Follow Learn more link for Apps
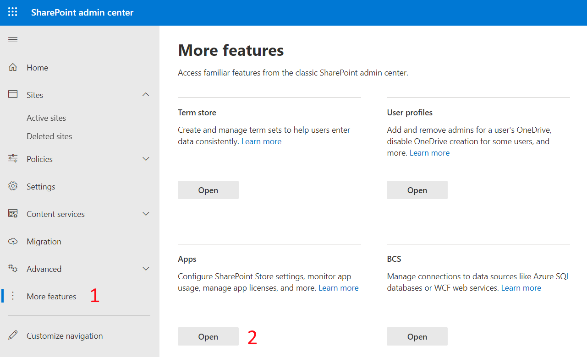 pyautogui.click(x=339, y=288)
